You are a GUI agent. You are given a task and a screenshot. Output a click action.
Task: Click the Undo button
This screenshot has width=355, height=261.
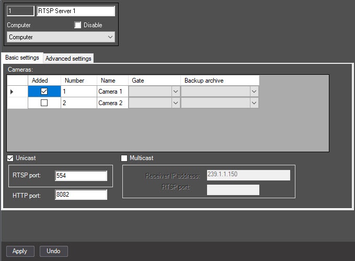[54, 251]
